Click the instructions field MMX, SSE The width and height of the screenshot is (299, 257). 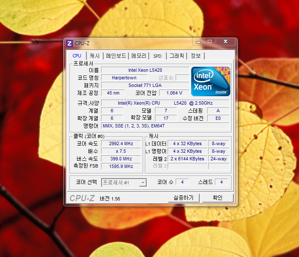coord(165,126)
